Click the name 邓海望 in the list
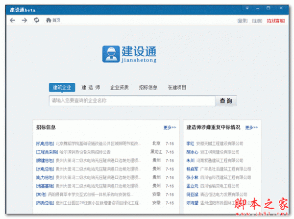 tap(192, 203)
